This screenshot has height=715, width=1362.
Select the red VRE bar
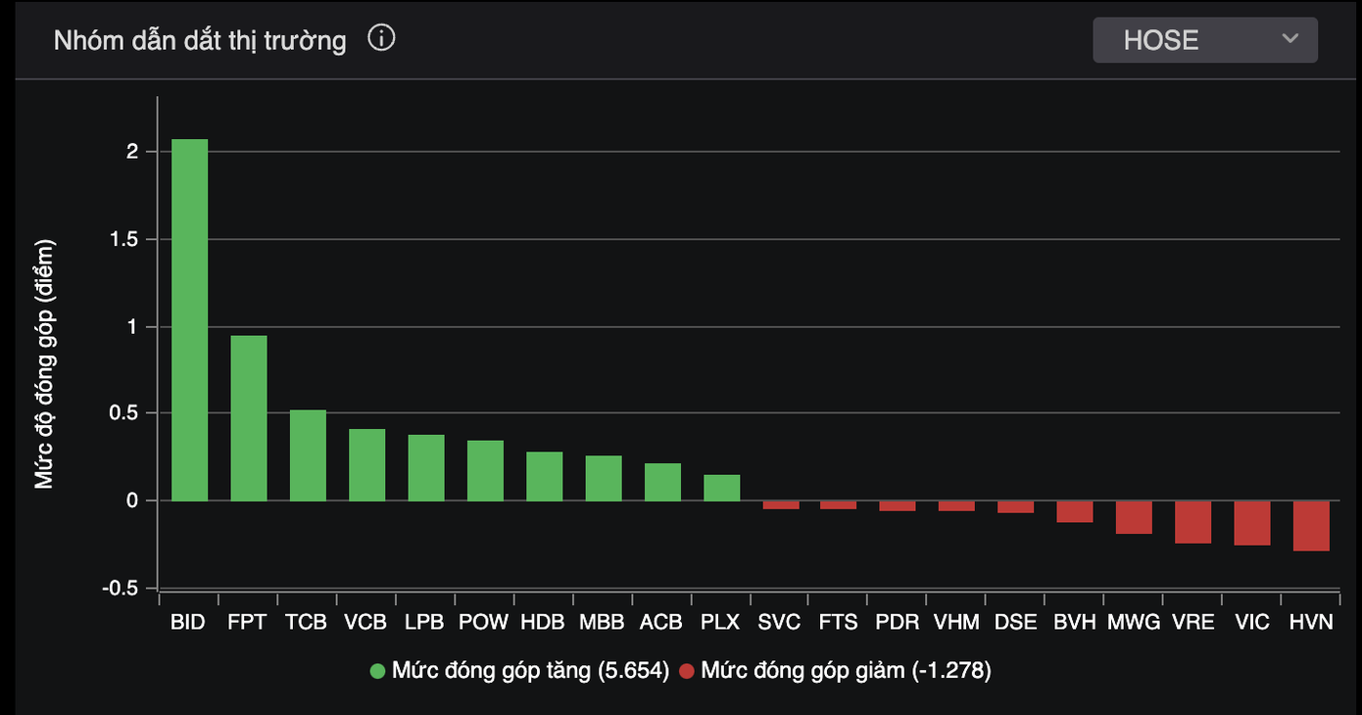[x=1192, y=522]
